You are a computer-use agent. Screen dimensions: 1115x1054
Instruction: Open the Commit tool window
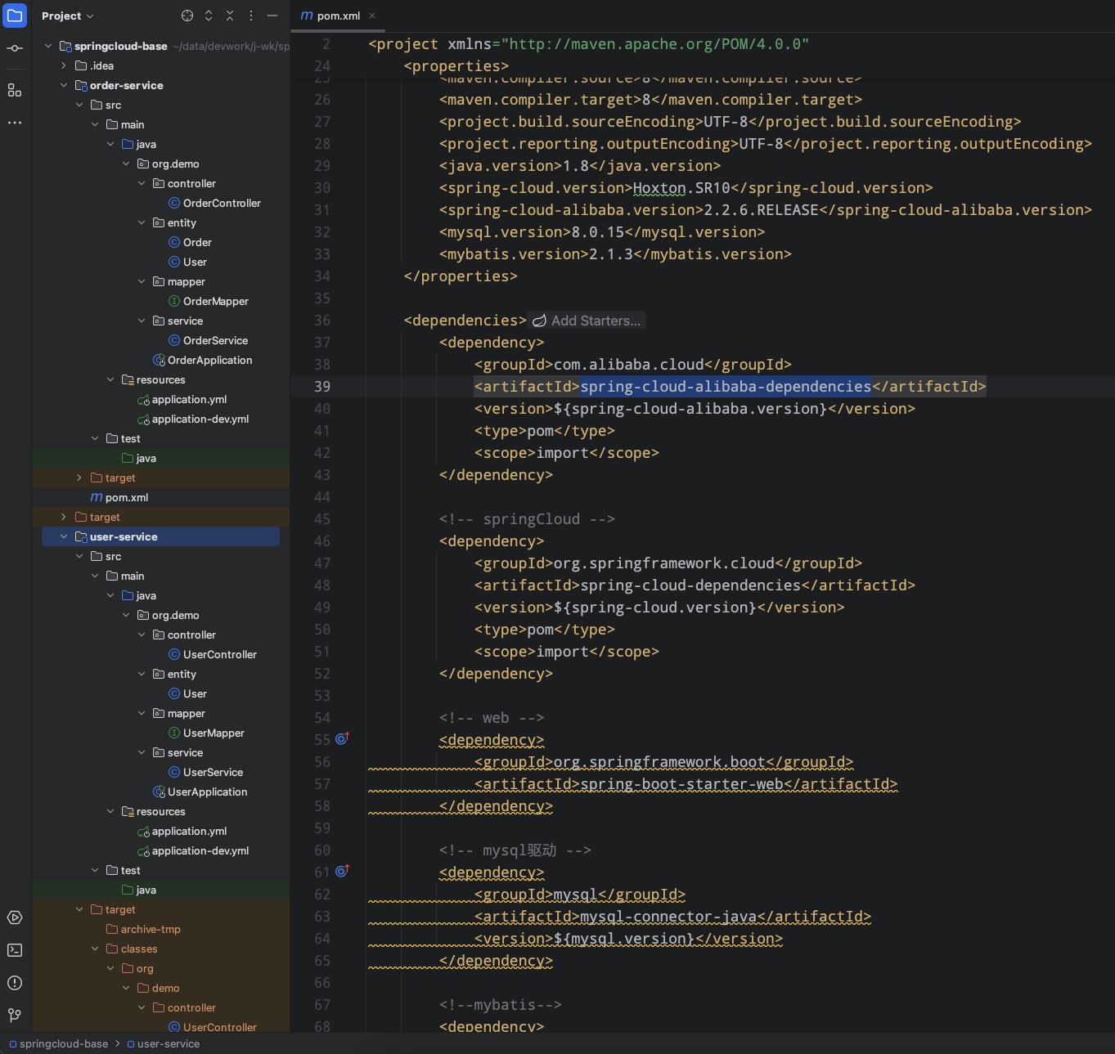[x=15, y=47]
